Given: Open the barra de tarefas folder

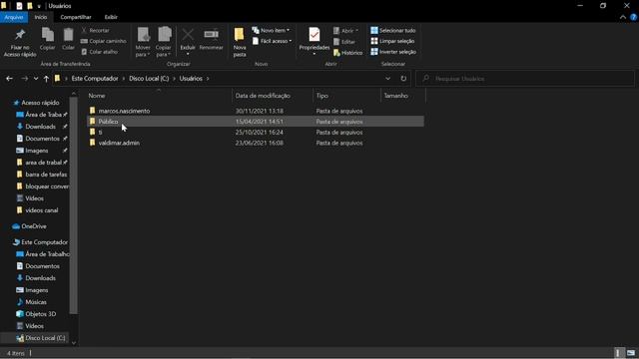Looking at the screenshot, I should [x=46, y=175].
